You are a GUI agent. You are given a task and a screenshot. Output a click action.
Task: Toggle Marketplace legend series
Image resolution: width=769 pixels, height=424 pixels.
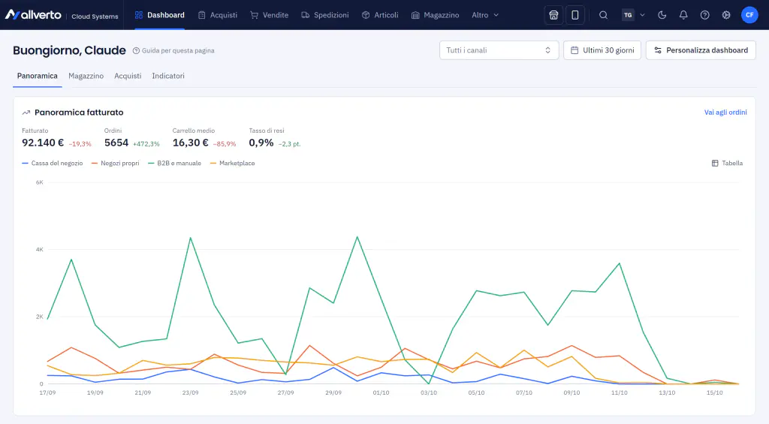click(x=233, y=164)
